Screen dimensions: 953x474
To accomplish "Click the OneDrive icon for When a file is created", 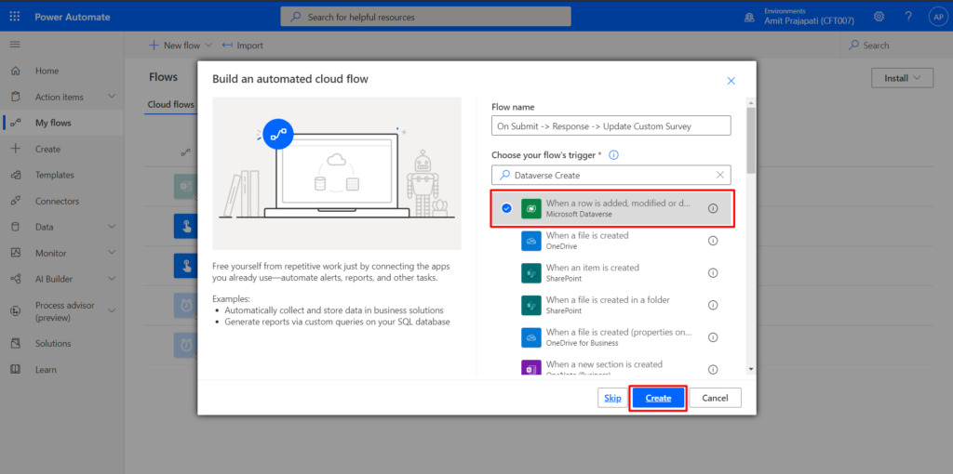I will point(531,241).
